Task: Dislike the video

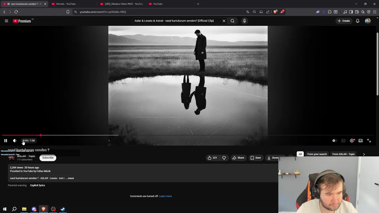Action: coord(224,158)
